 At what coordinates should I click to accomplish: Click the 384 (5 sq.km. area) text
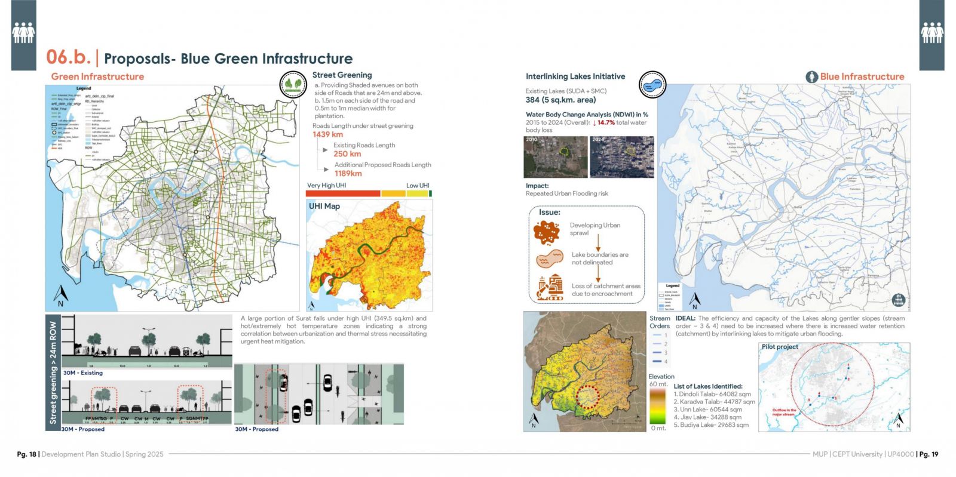(560, 100)
